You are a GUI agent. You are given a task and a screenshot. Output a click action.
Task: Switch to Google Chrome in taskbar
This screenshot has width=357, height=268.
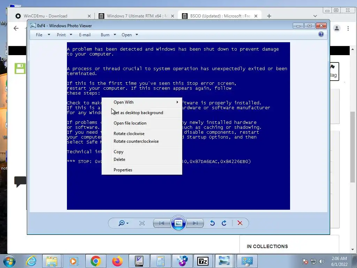[96, 261]
